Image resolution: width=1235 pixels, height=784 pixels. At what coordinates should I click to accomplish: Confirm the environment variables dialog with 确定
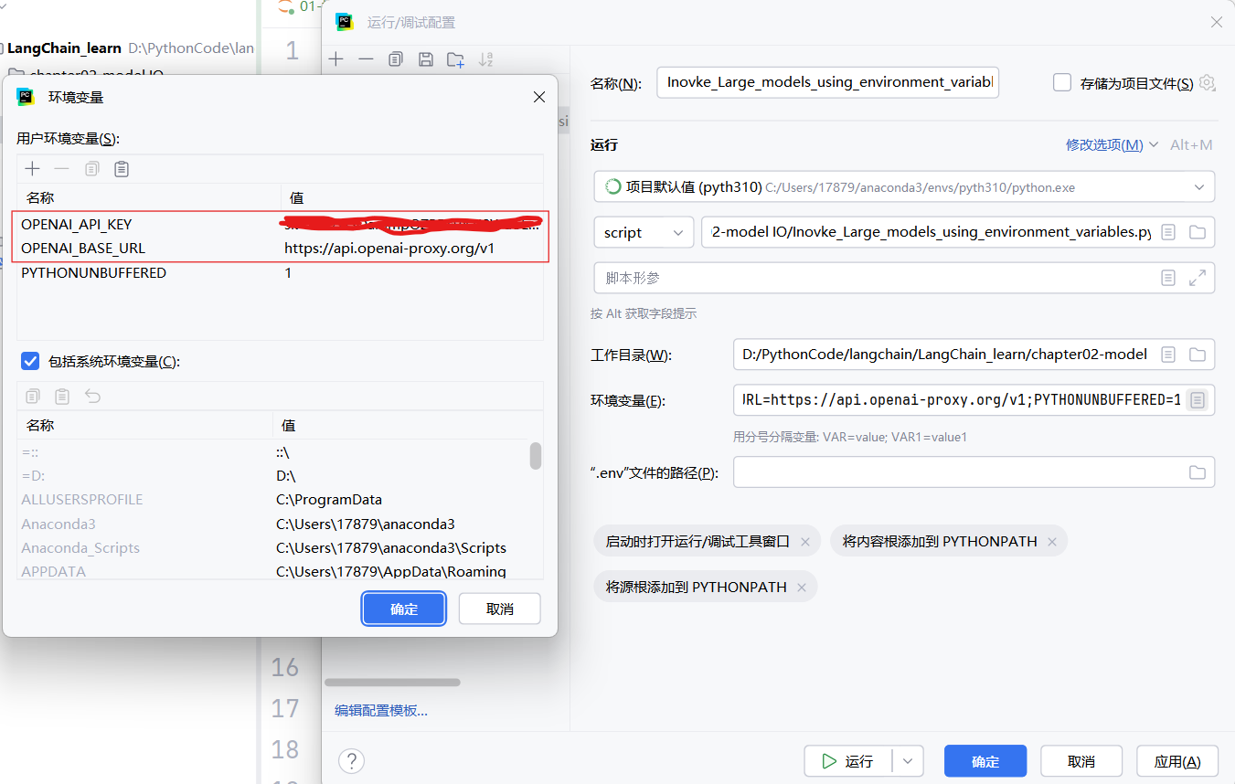click(403, 608)
